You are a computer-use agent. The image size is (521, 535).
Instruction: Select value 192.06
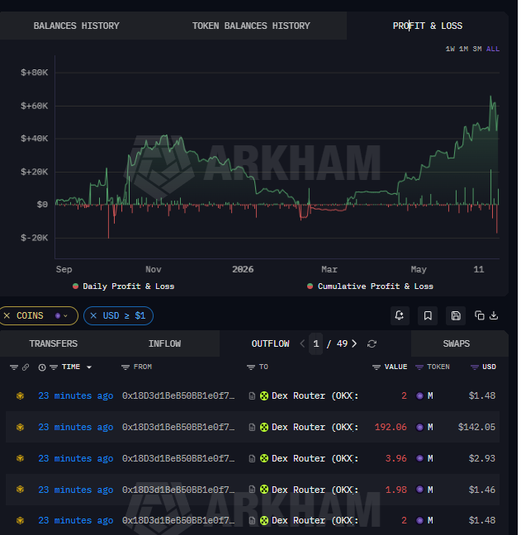[391, 427]
